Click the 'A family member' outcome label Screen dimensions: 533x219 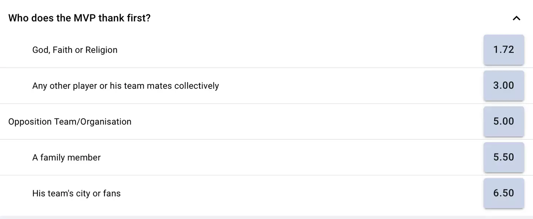pyautogui.click(x=66, y=157)
